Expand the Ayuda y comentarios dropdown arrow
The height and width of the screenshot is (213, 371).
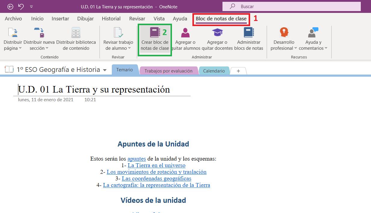coord(326,48)
